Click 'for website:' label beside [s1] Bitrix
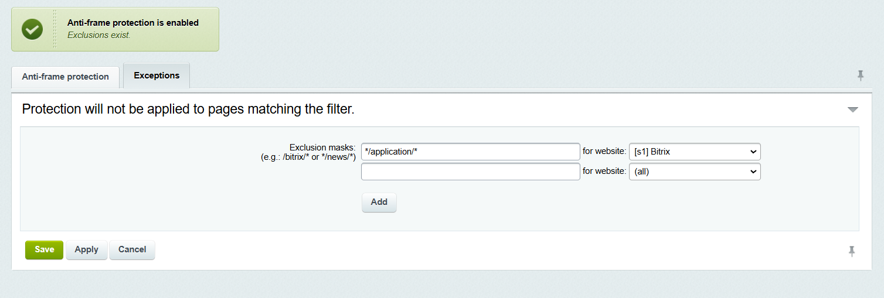This screenshot has height=298, width=884. tap(604, 152)
